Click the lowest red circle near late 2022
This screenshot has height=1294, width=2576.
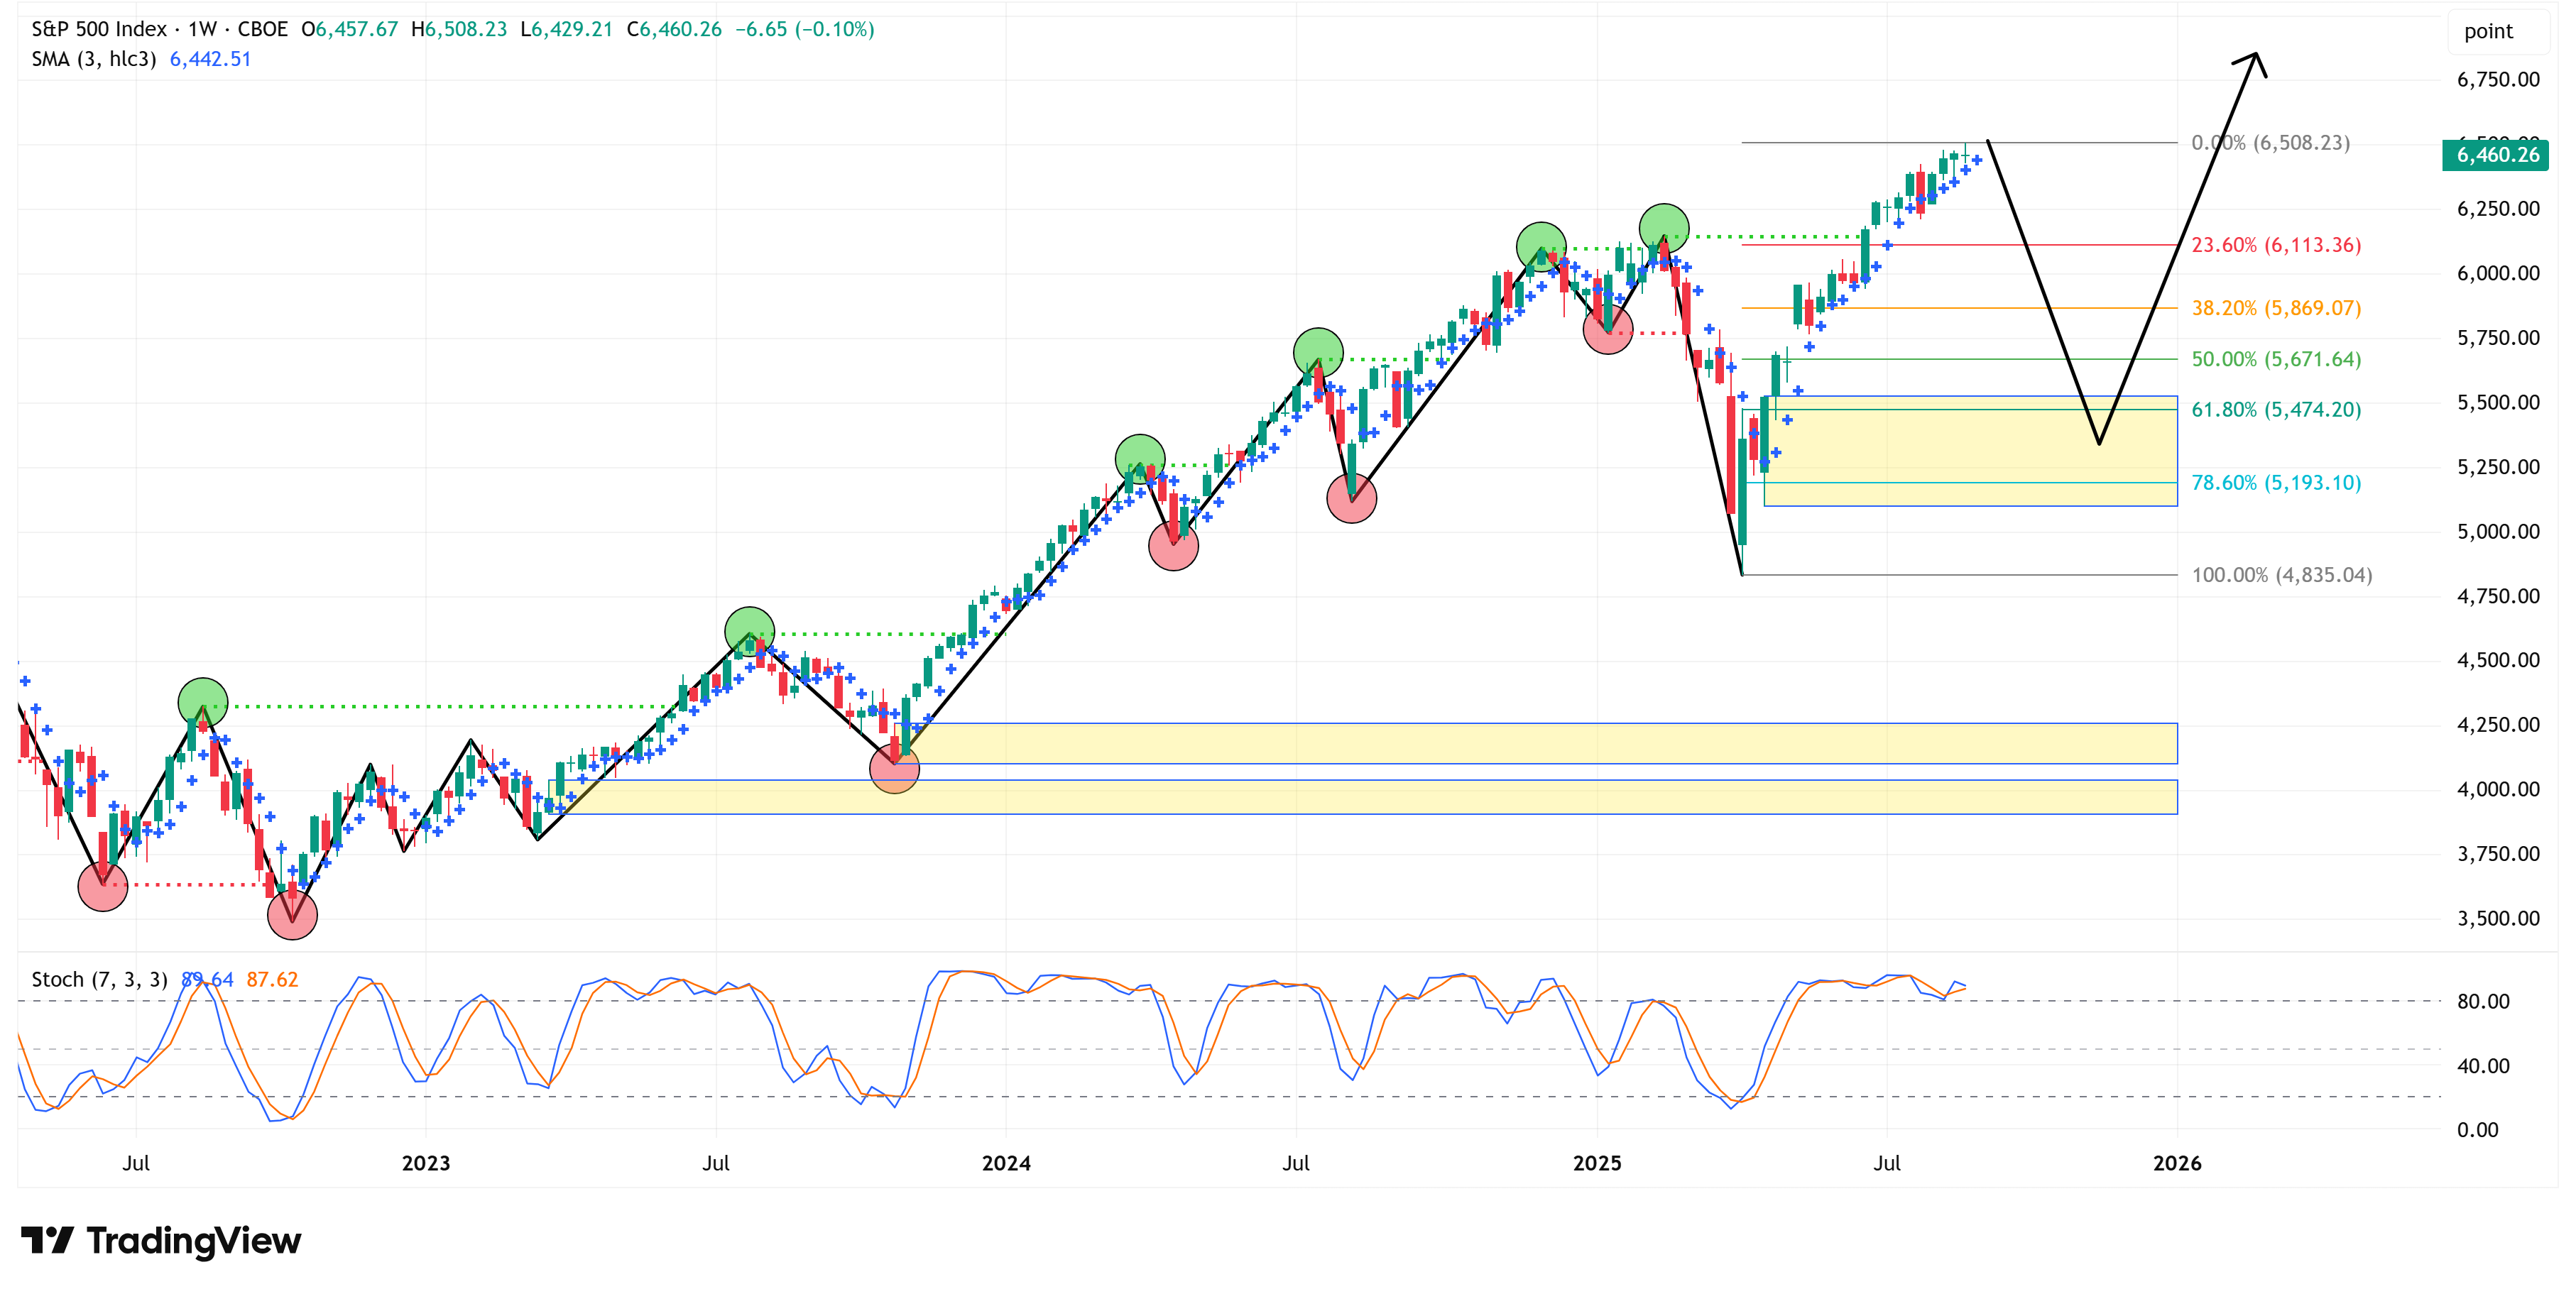click(292, 914)
